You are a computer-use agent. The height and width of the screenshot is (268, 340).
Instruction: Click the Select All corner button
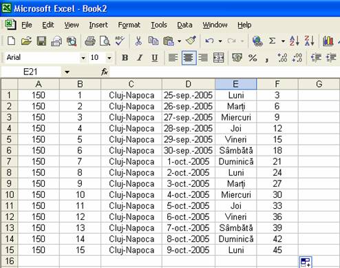[x=9, y=84]
